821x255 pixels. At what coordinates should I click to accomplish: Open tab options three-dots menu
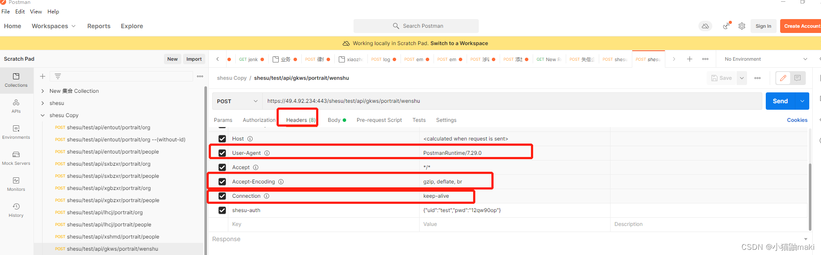coord(705,59)
